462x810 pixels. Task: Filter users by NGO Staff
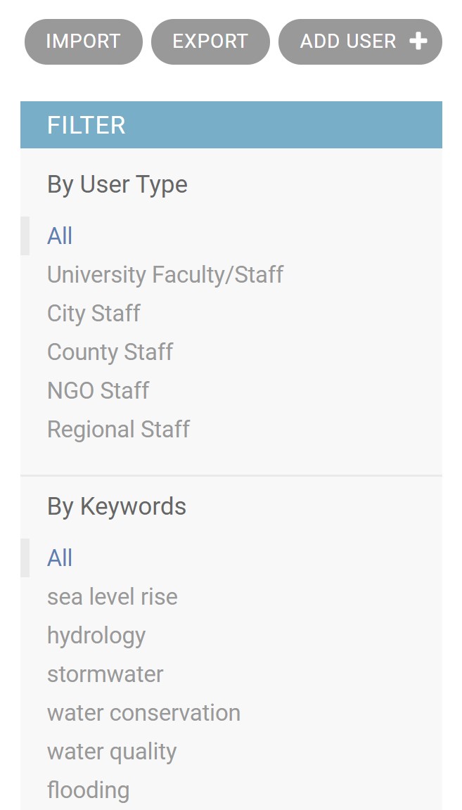point(98,391)
